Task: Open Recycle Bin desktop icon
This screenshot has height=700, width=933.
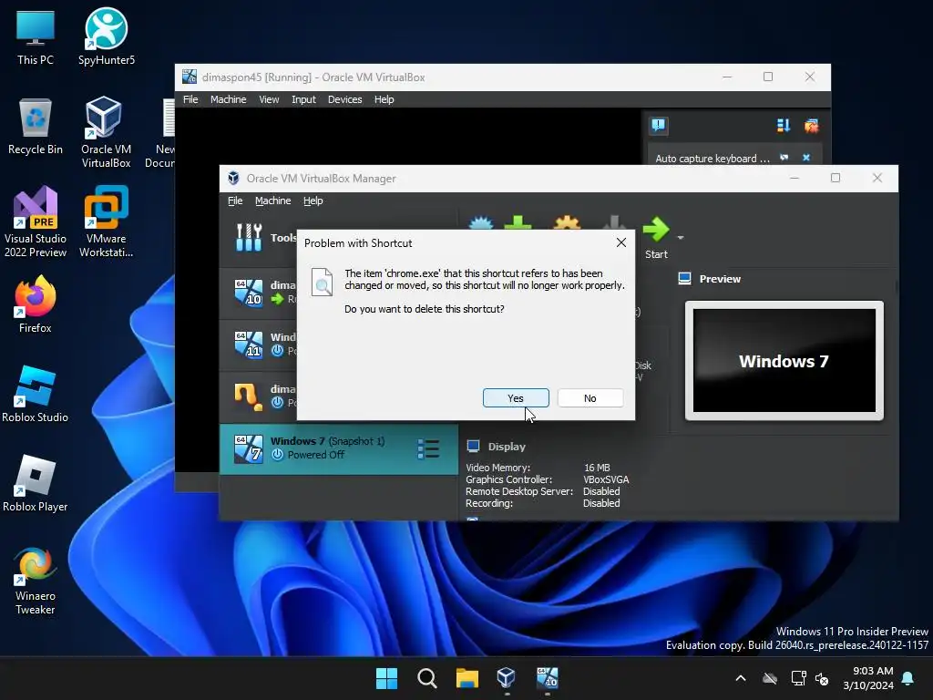Action: pyautogui.click(x=36, y=126)
